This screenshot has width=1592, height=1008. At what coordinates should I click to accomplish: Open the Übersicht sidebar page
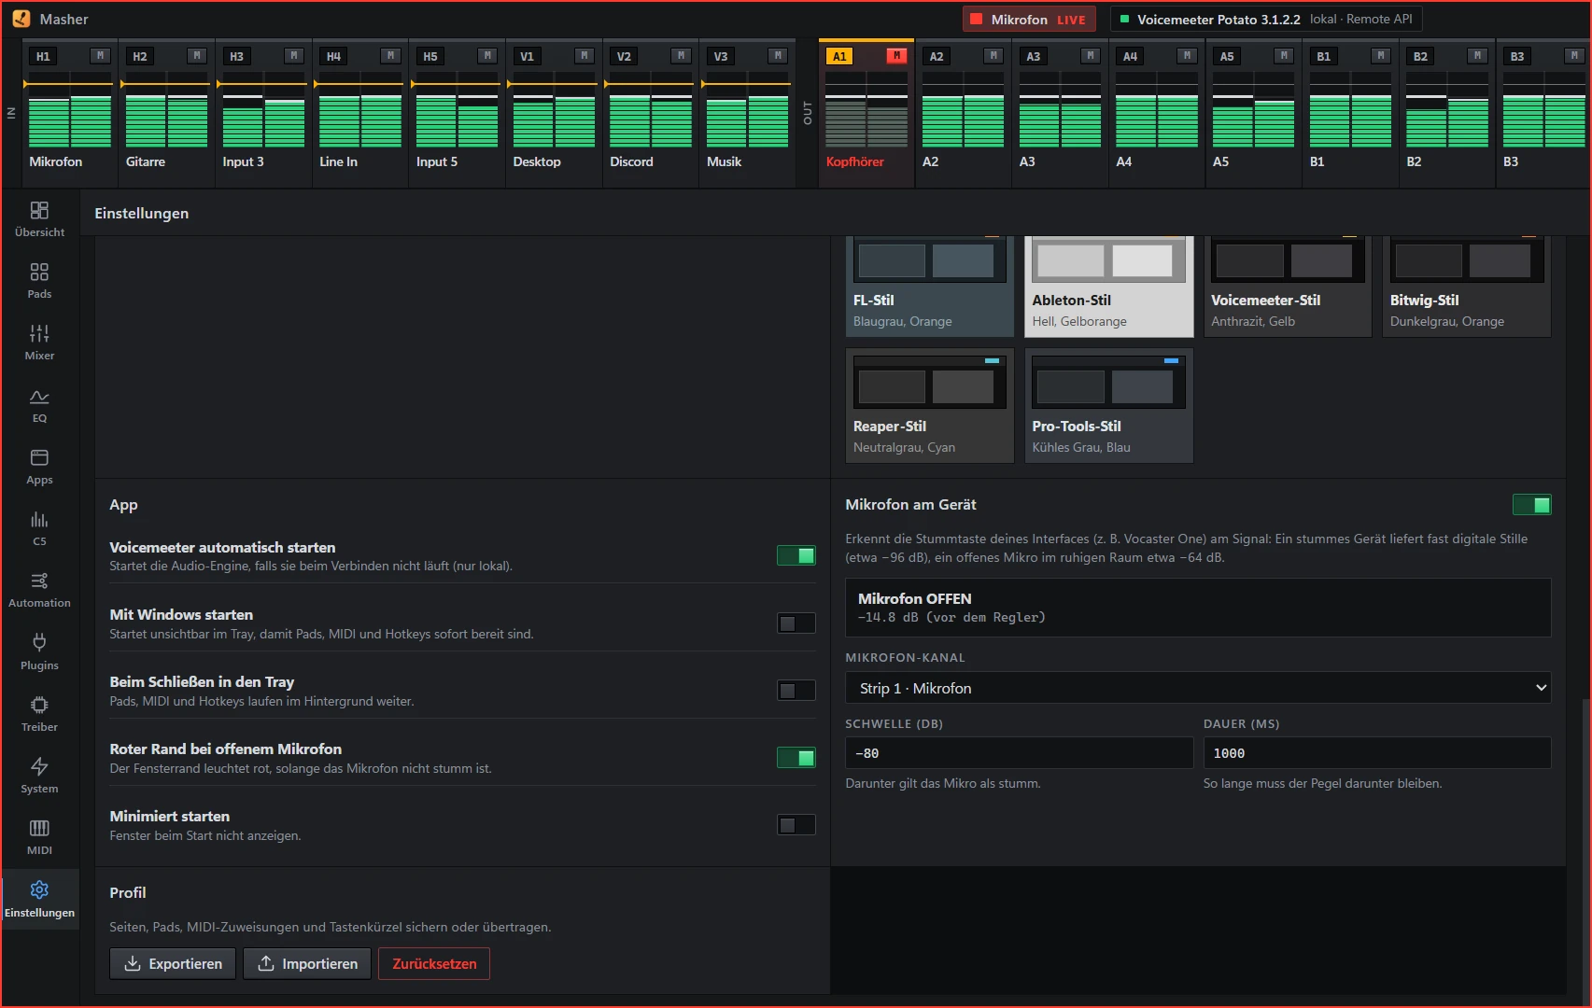[x=39, y=219]
